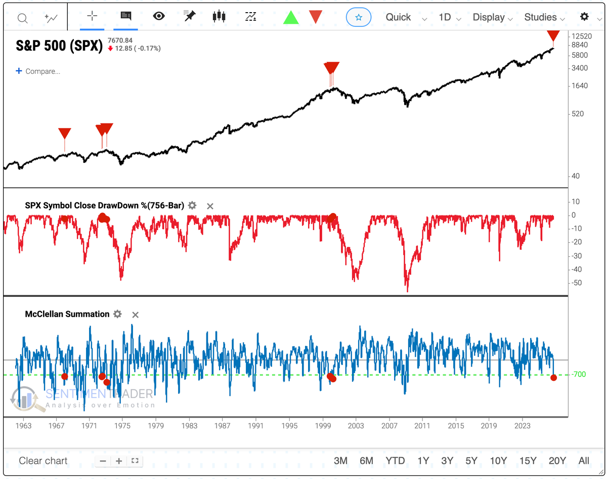Select the 10Y time range
The width and height of the screenshot is (607, 479).
pyautogui.click(x=498, y=461)
